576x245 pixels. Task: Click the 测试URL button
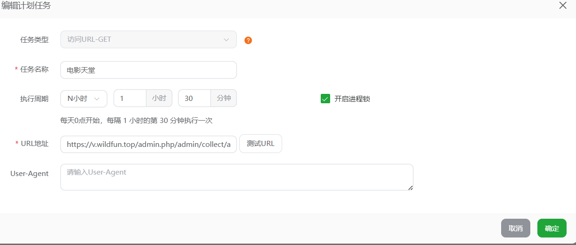pos(260,144)
